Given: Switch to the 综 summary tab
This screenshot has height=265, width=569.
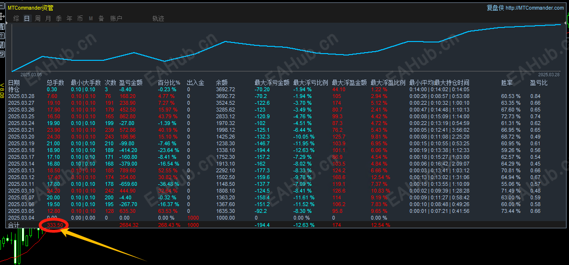Looking at the screenshot, I should 16,18.
